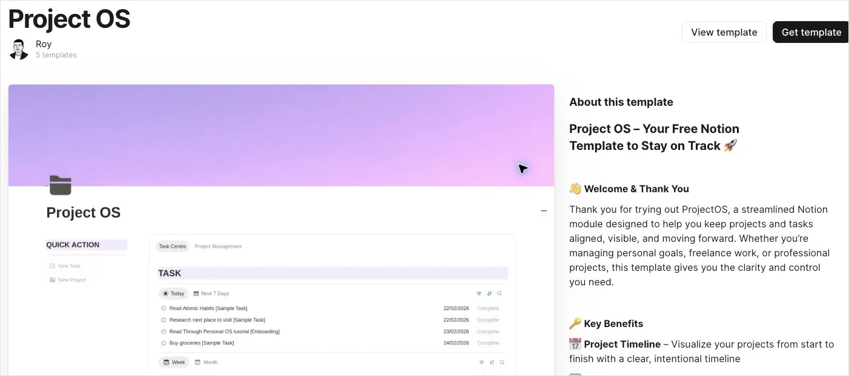Click the 5 templates link under Roy

pos(56,55)
